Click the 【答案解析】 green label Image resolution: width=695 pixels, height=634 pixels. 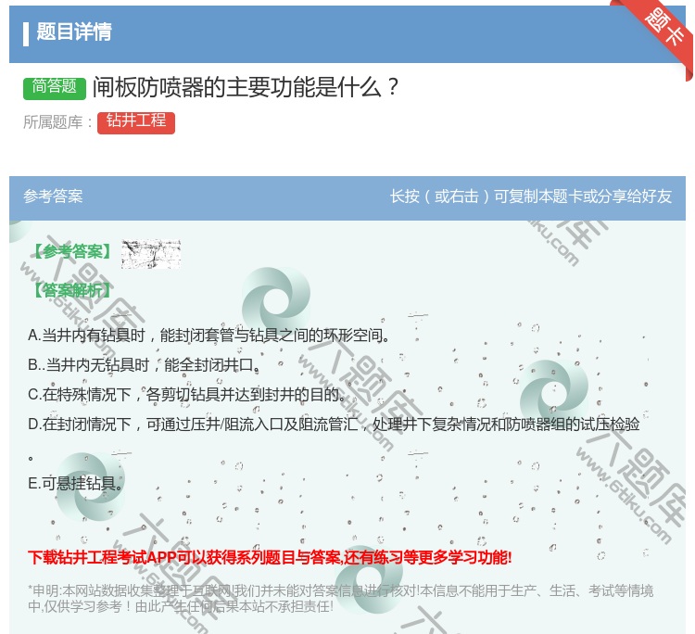tap(72, 291)
